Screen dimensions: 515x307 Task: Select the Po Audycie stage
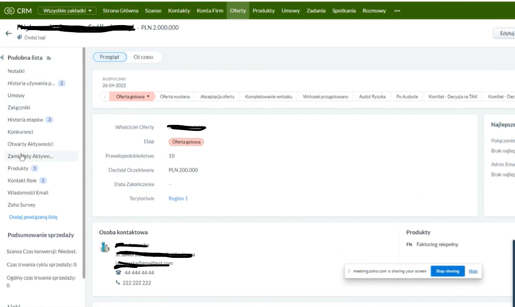coord(407,97)
